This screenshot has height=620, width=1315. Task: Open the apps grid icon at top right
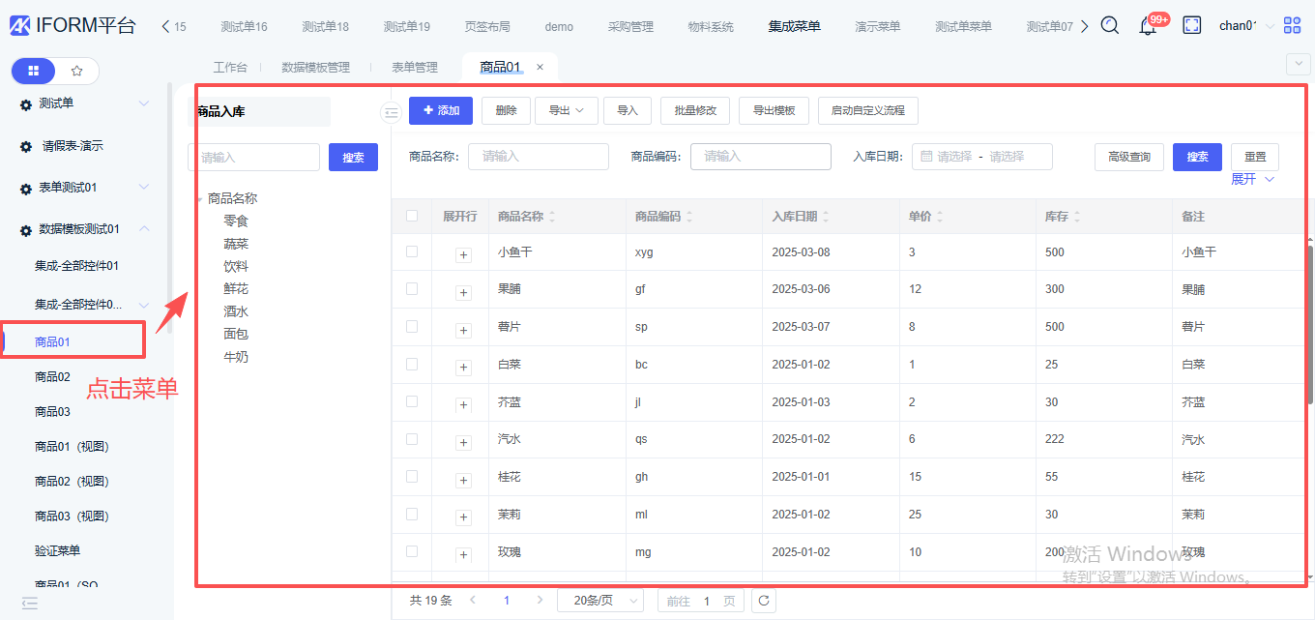tap(1292, 26)
